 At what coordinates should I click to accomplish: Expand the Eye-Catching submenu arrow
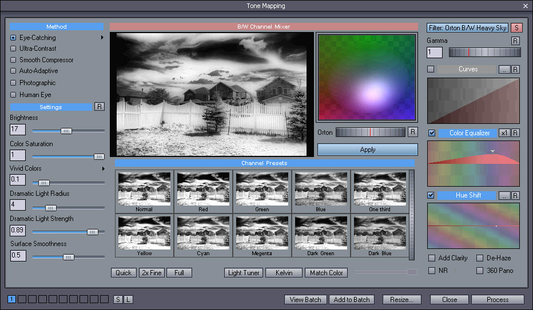click(x=102, y=38)
